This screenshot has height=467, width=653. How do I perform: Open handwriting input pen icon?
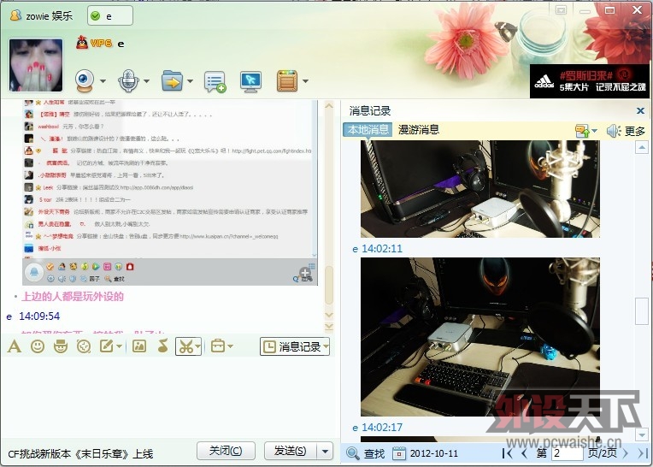[107, 346]
